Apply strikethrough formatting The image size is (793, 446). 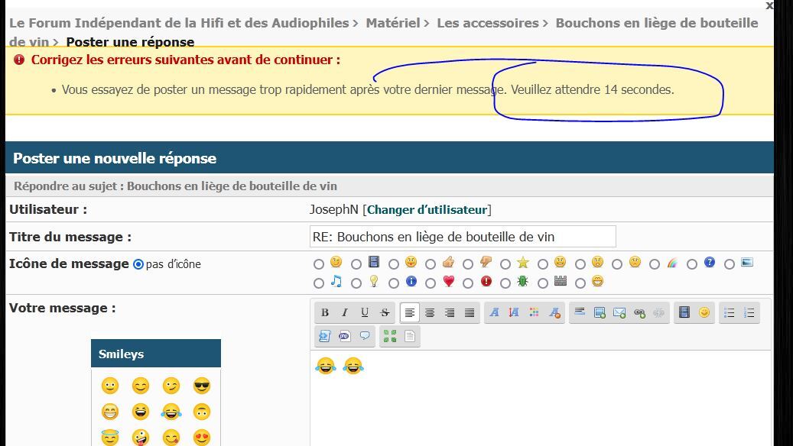[x=385, y=312]
